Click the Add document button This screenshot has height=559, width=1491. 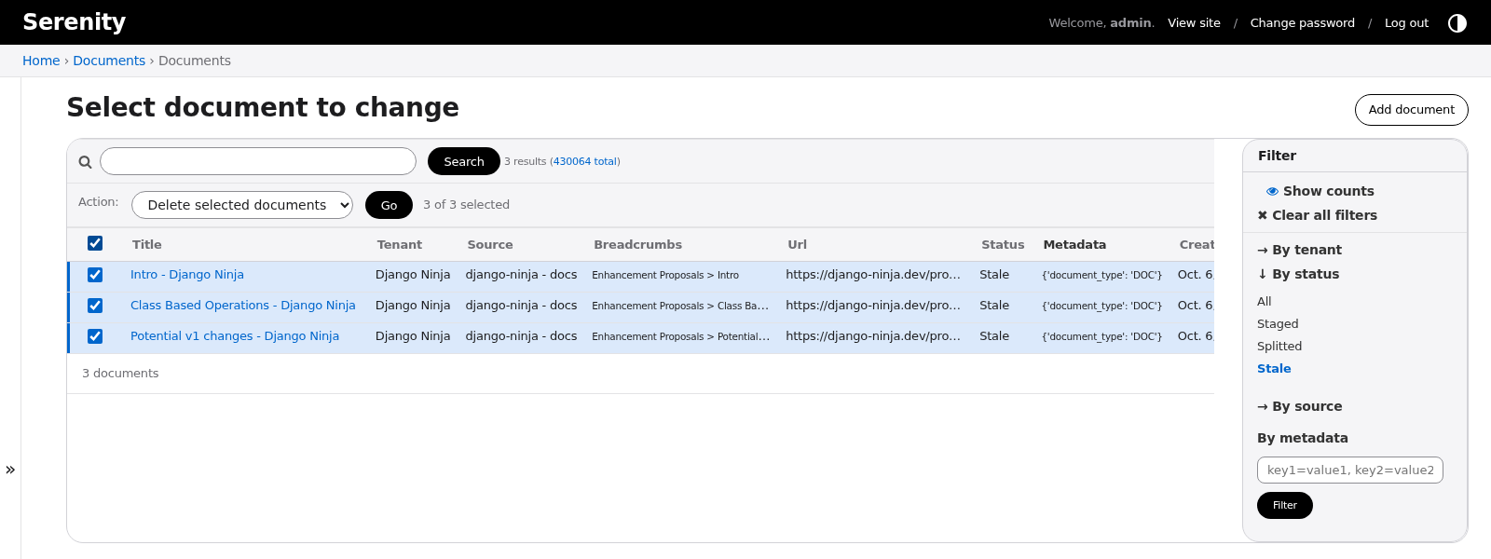(x=1411, y=109)
